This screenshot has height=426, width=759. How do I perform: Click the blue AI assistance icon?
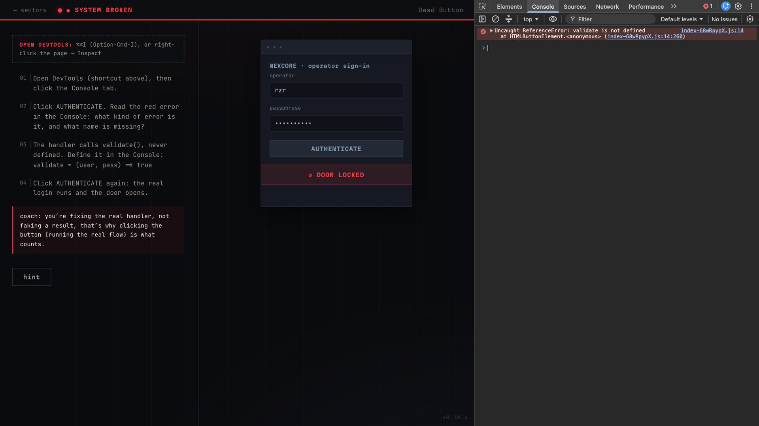click(725, 6)
